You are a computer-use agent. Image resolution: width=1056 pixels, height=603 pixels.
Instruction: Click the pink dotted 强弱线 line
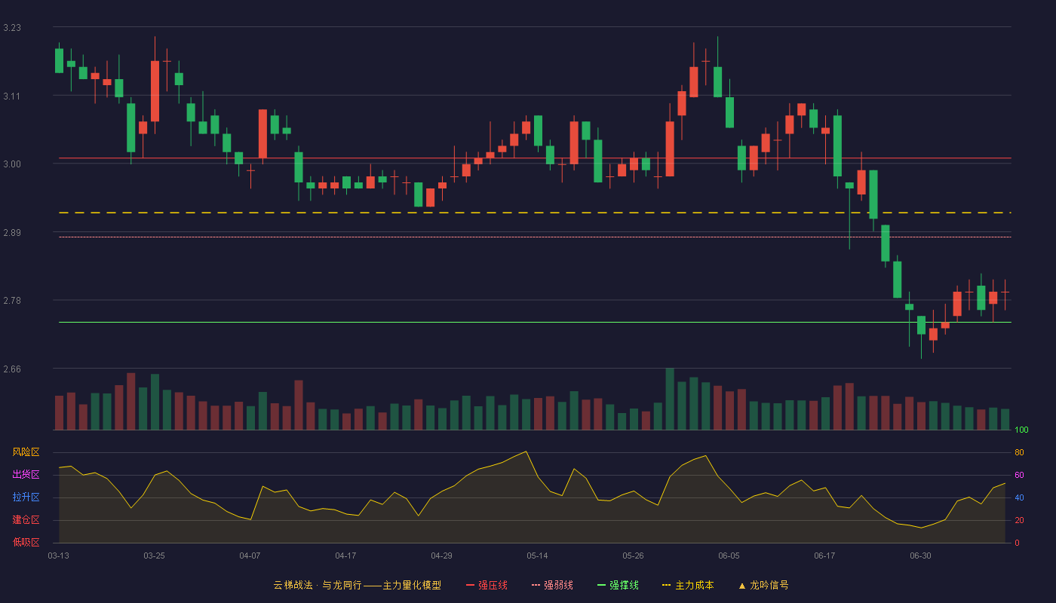pos(535,237)
